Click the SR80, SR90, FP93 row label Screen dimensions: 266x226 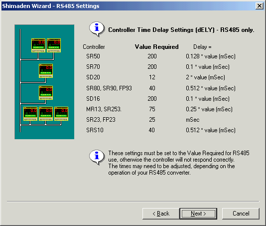coord(109,88)
